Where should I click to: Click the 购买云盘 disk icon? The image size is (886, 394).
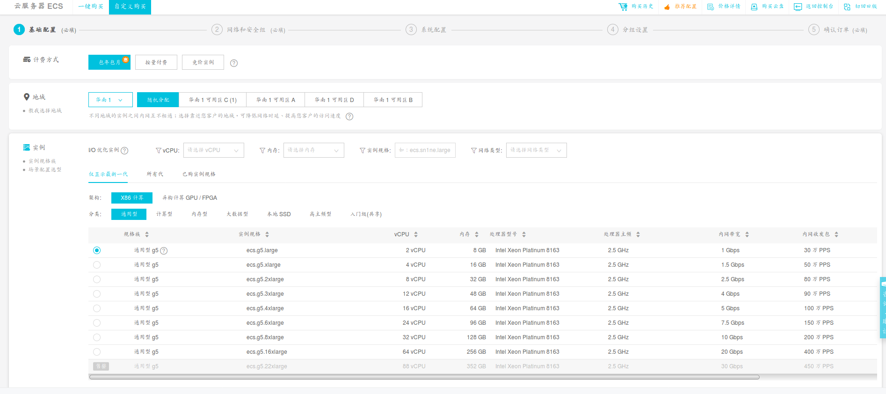click(754, 7)
